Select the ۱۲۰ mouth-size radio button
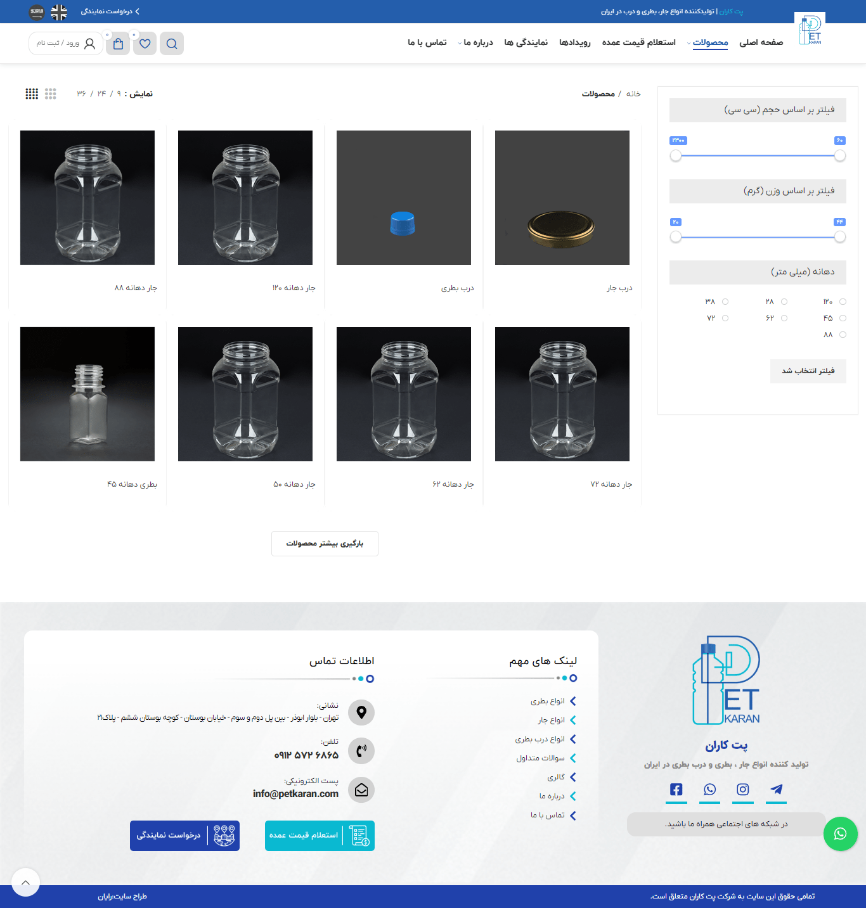The image size is (866, 908). 843,302
